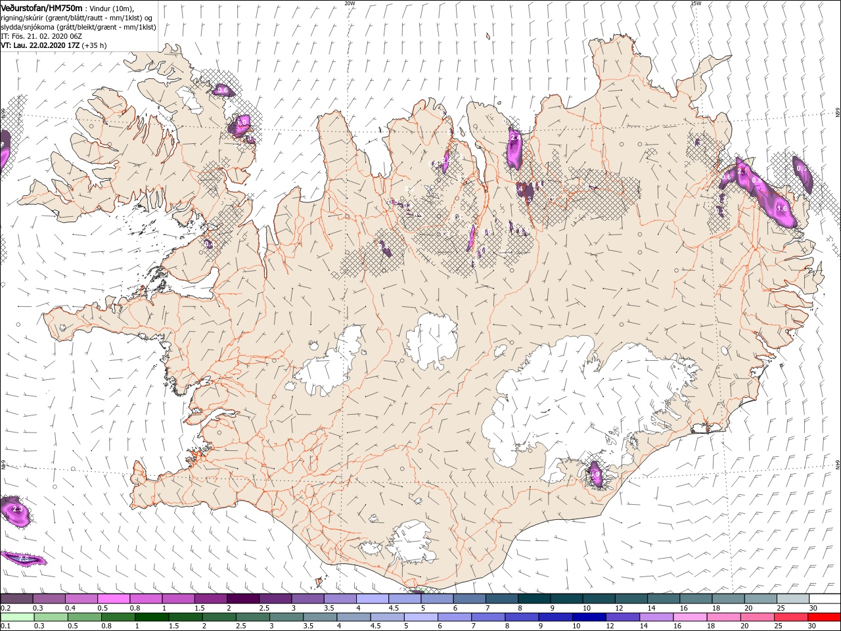Click the 'IT: Fös. 21. 02. 2020 06Z' line
The height and width of the screenshot is (631, 841).
pos(43,36)
